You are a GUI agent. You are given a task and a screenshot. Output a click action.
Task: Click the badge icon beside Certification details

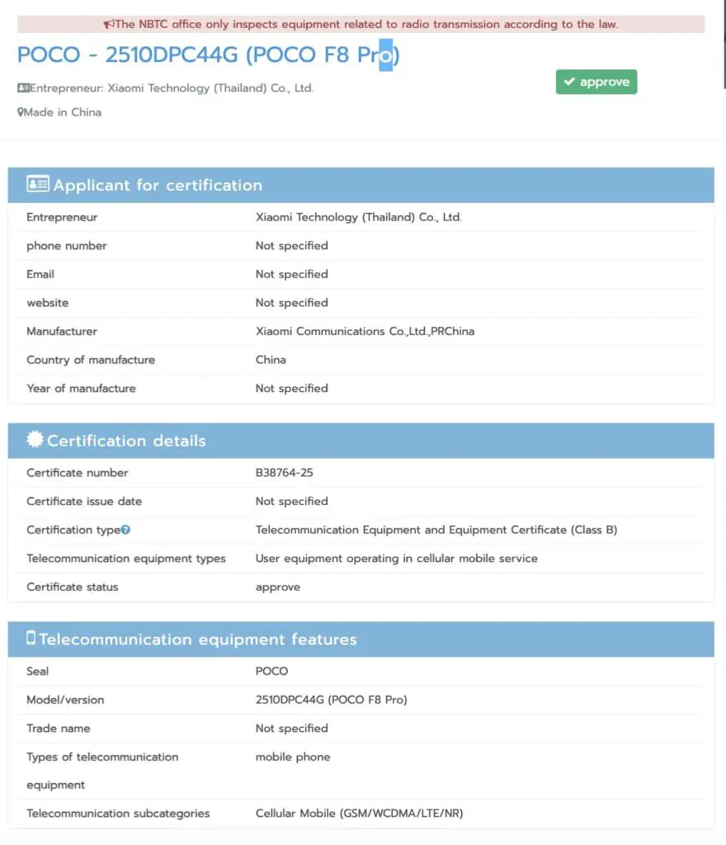pyautogui.click(x=35, y=440)
